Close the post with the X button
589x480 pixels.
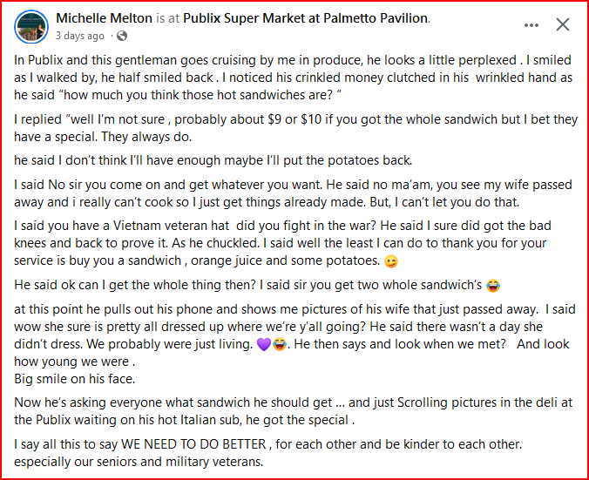[563, 25]
